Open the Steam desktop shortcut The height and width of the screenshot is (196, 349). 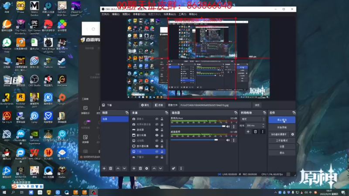coord(62,63)
